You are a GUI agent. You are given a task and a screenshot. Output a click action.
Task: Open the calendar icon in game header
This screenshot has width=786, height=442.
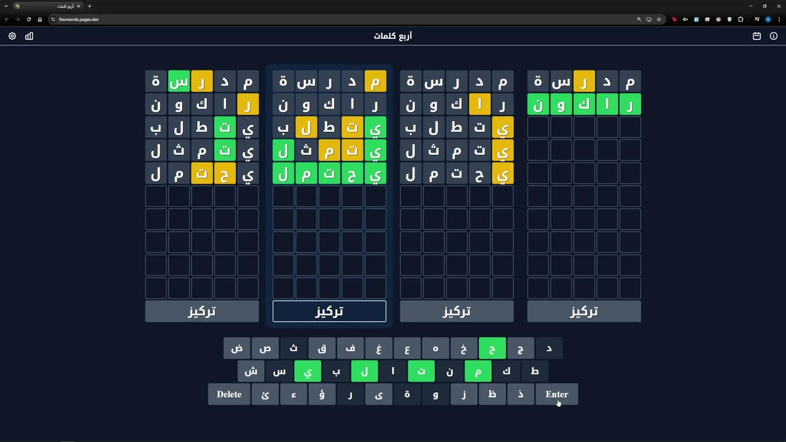click(x=757, y=36)
